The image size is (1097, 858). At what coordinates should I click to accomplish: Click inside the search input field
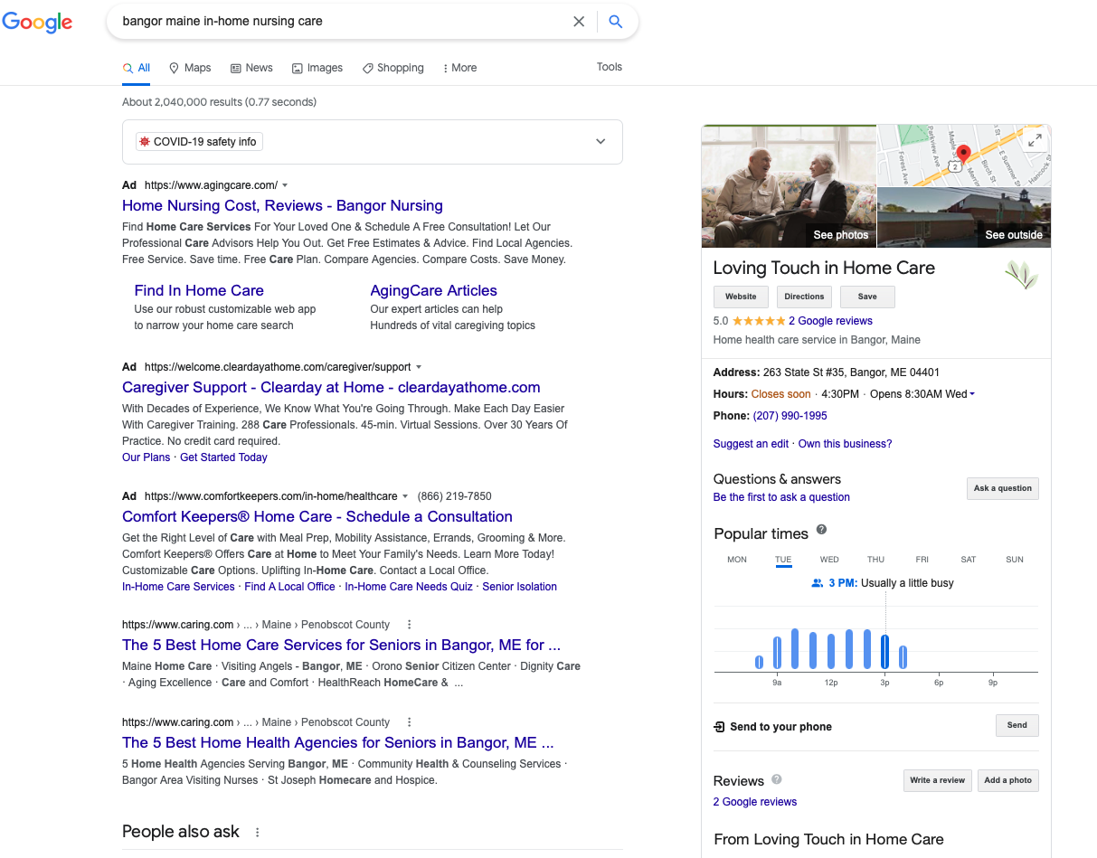(x=344, y=22)
